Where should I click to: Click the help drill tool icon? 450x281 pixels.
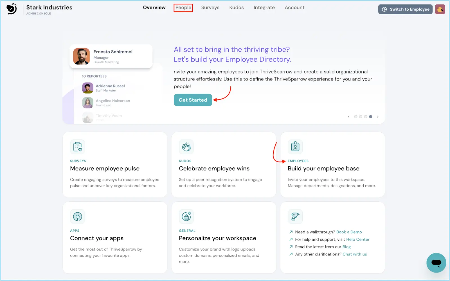295,216
